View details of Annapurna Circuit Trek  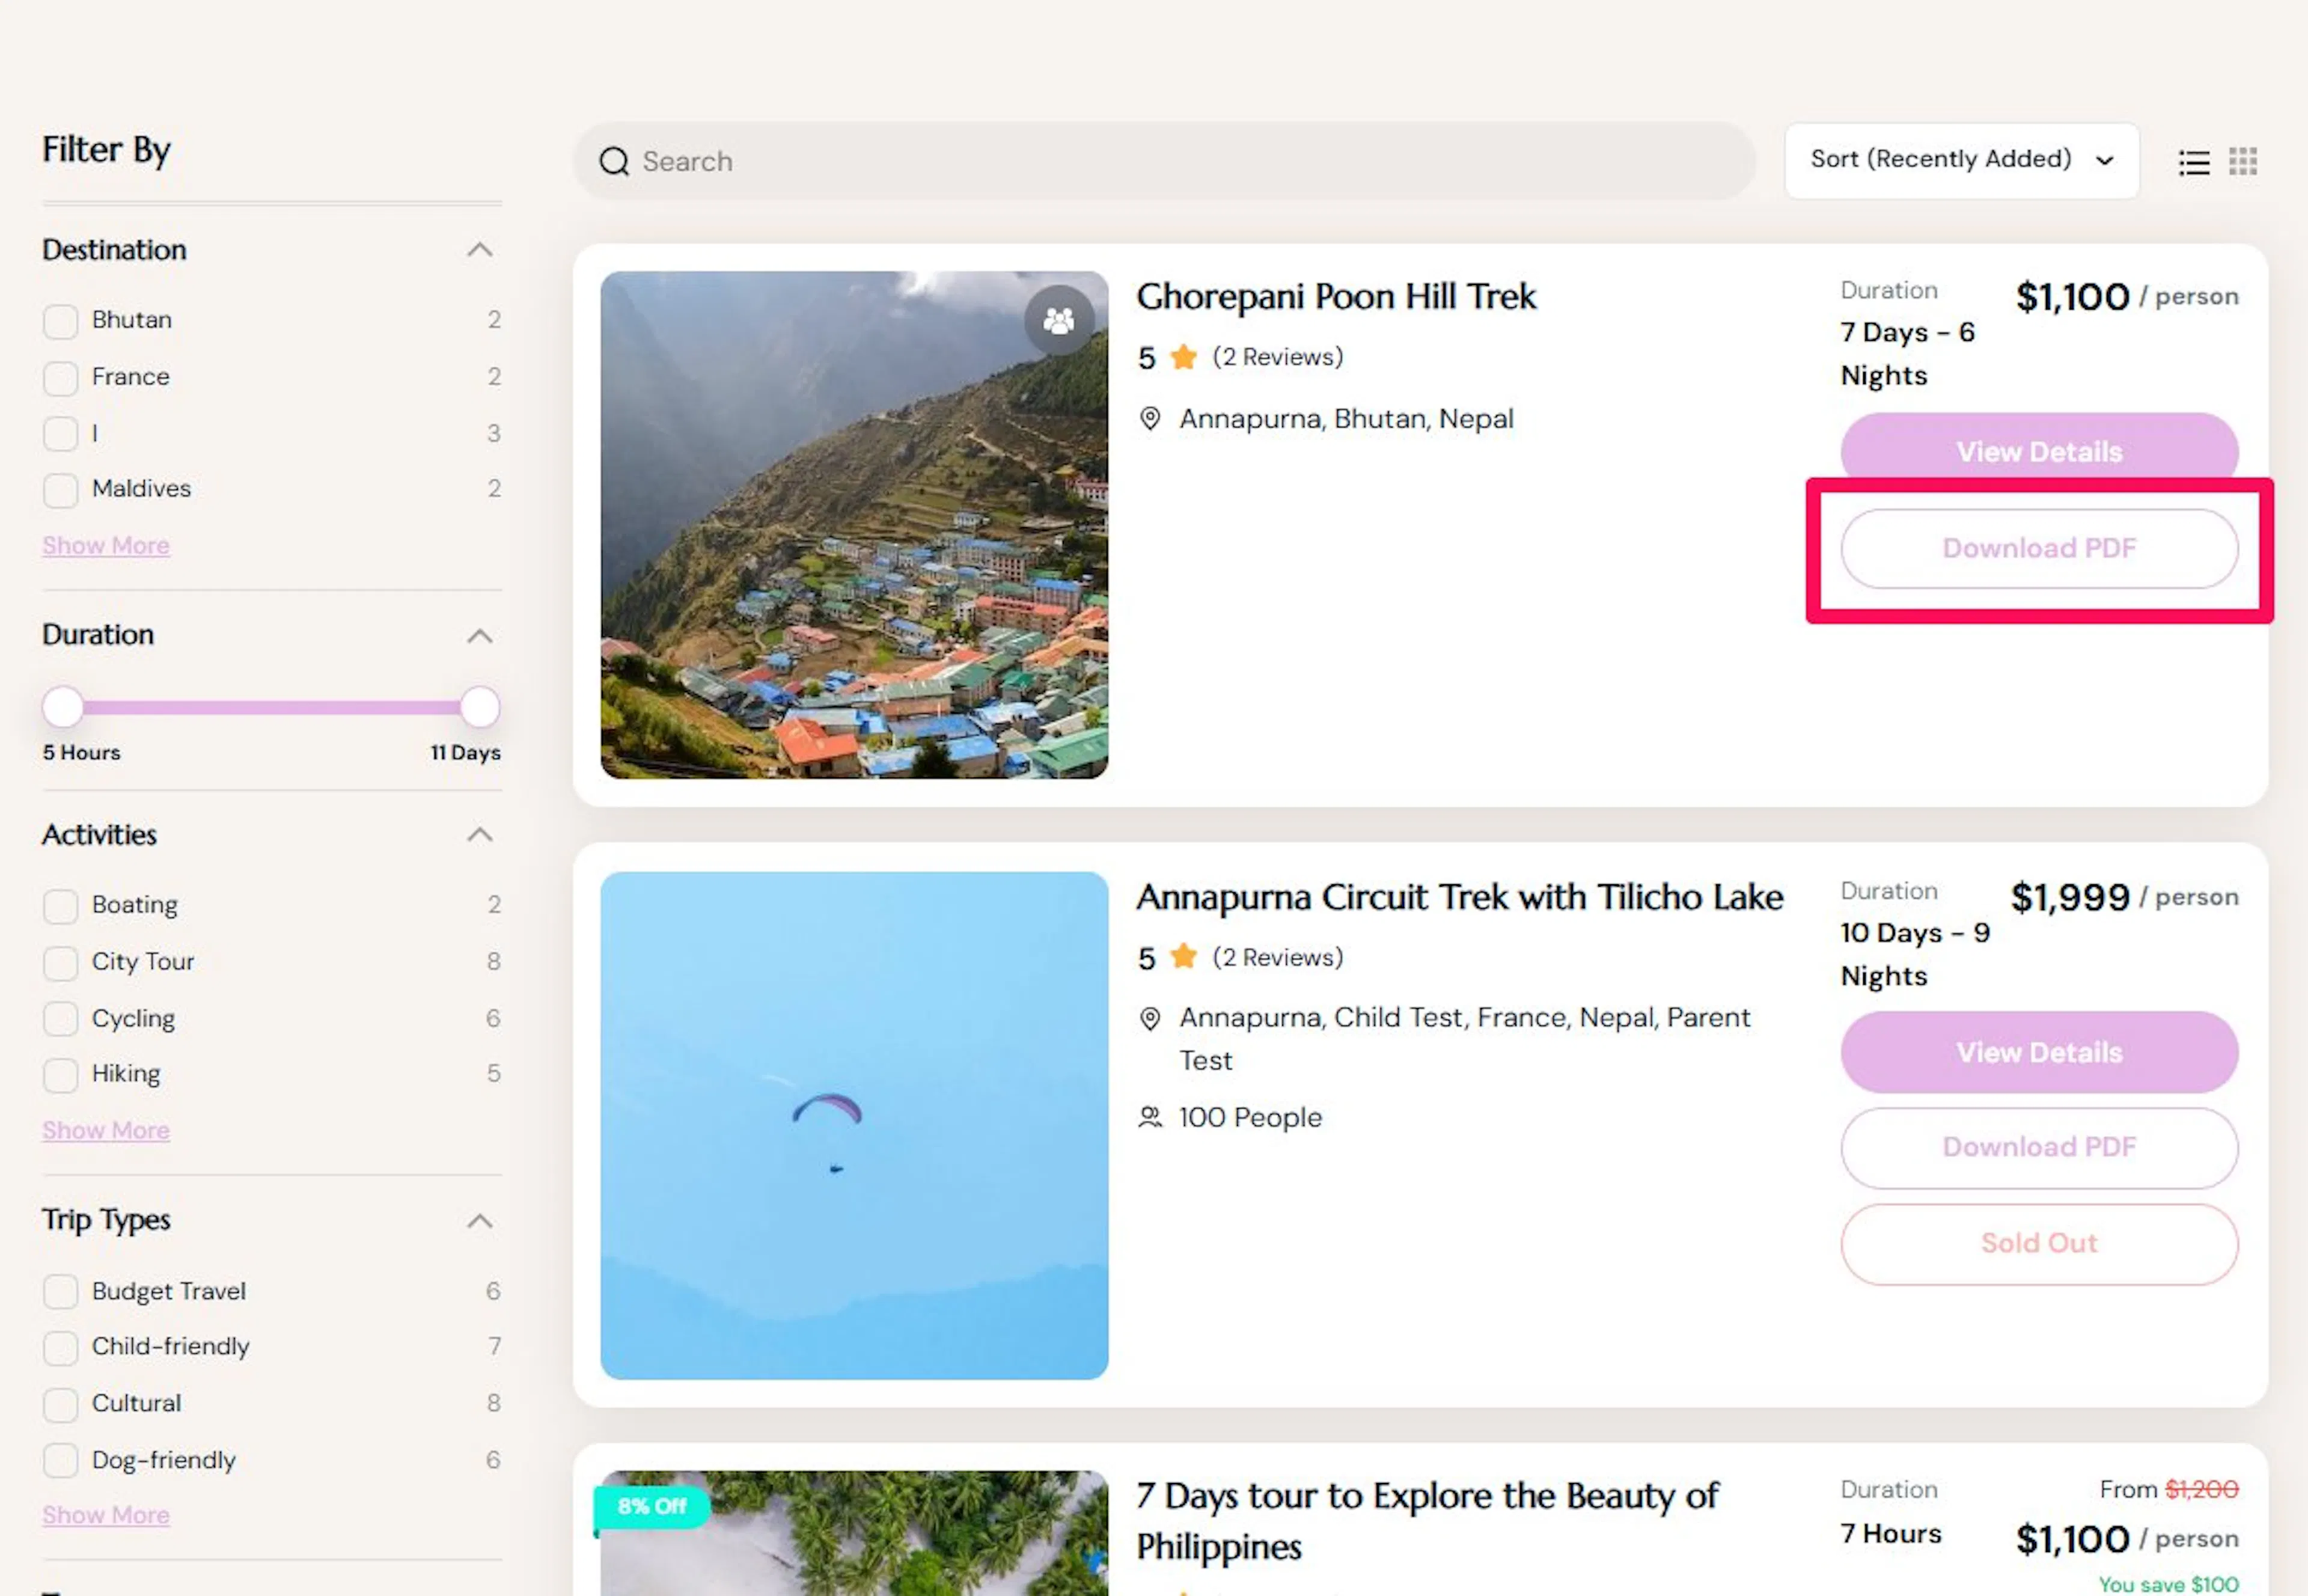2039,1052
